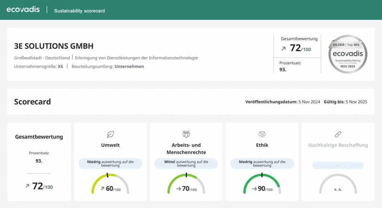Viewport: 382px width, 208px height.
Task: Click the Niedrig auswirkung badge under Umwelt
Action: (110, 164)
